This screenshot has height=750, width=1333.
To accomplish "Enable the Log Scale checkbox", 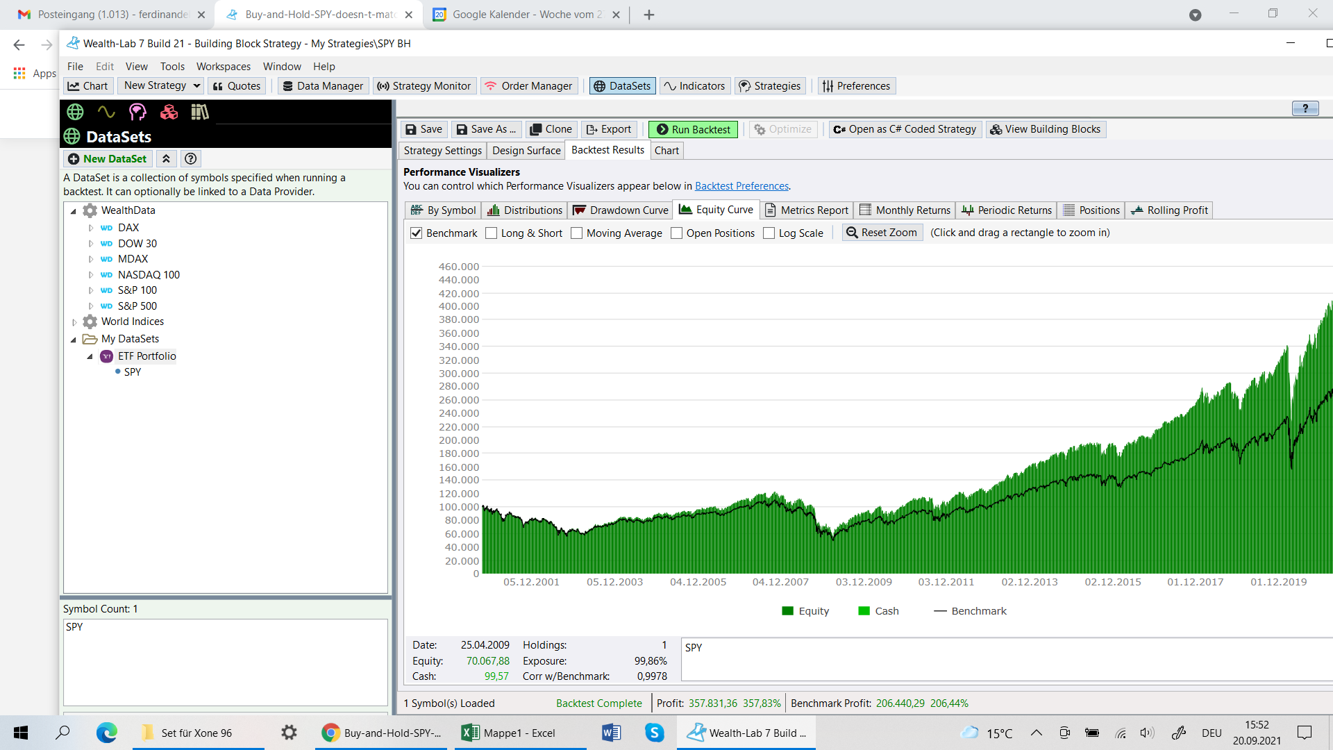I will [x=769, y=233].
